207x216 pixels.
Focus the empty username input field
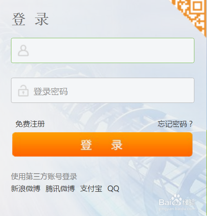tap(103, 50)
